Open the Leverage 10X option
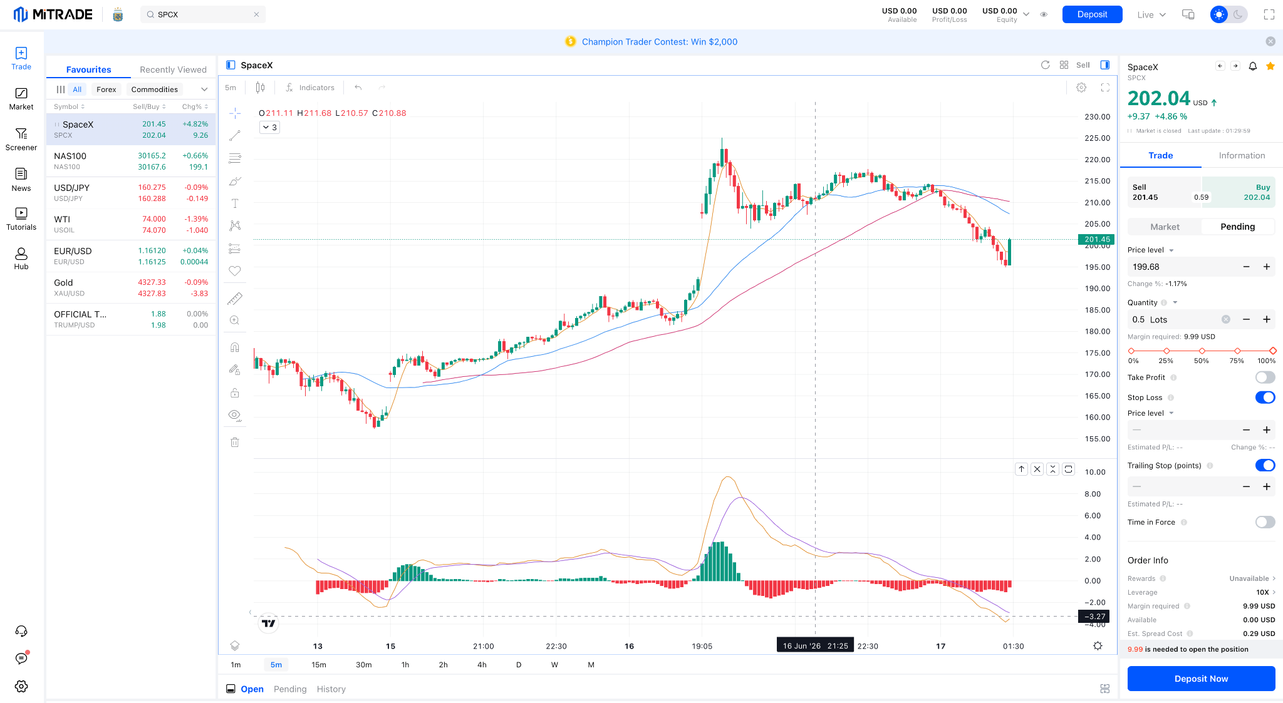This screenshot has height=703, width=1283. pyautogui.click(x=1265, y=592)
